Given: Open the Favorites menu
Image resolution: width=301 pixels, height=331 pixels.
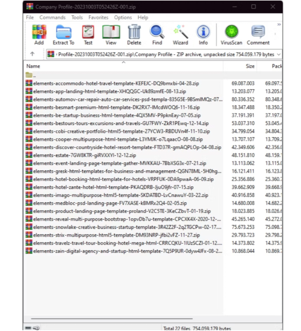Looking at the screenshot, I should [98, 17].
